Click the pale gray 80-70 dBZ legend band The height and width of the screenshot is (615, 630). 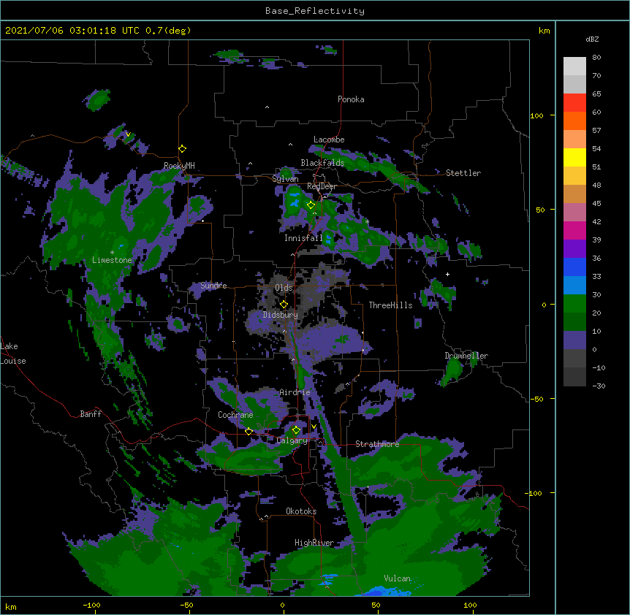tap(574, 66)
